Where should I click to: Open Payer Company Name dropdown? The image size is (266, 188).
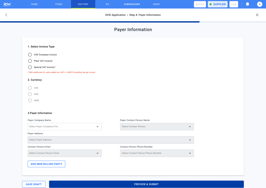pos(64,127)
